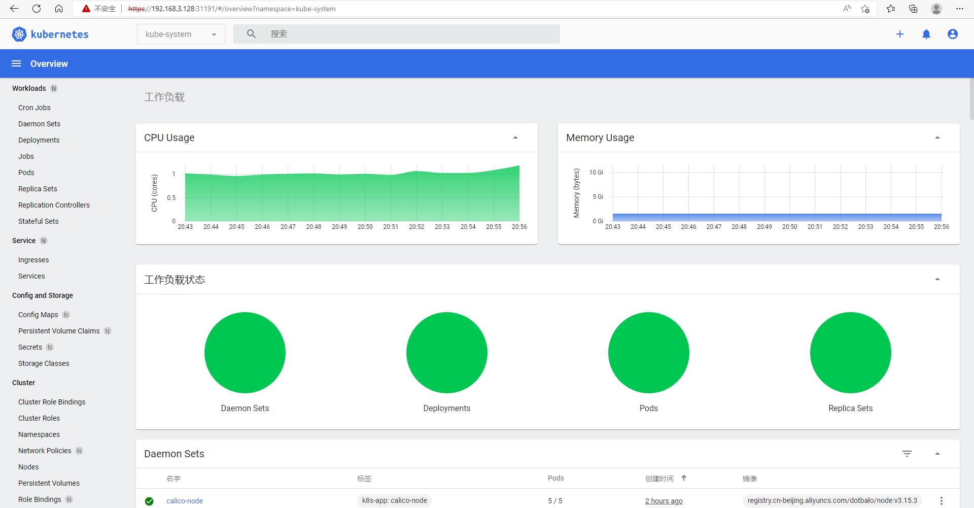Open the Cluster section

pos(23,383)
